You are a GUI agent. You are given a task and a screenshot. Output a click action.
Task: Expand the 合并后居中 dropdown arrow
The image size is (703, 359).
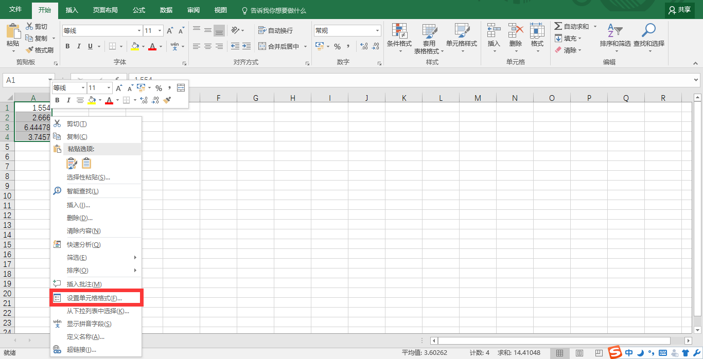click(x=305, y=46)
